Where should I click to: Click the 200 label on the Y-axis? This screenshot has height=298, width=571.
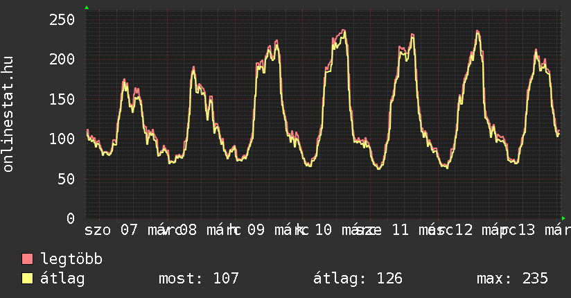tap(62, 59)
